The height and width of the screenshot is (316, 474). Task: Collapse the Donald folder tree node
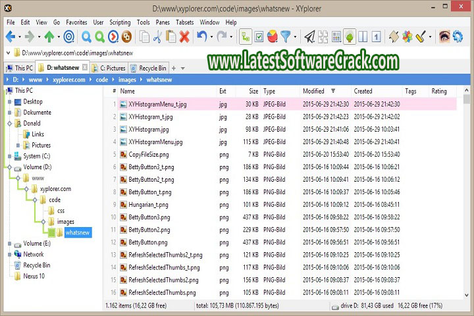(9, 123)
